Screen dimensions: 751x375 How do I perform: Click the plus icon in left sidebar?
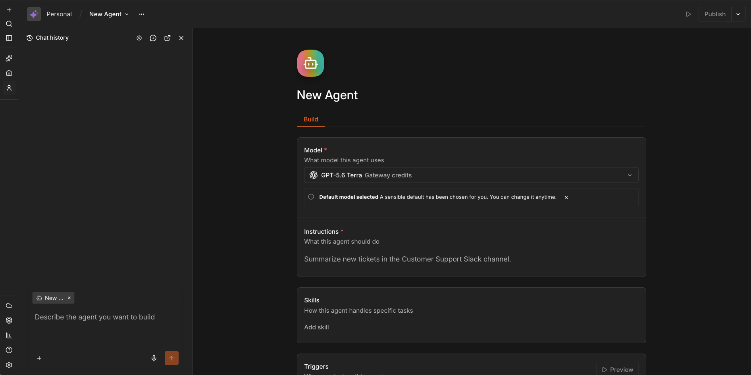[x=9, y=10]
